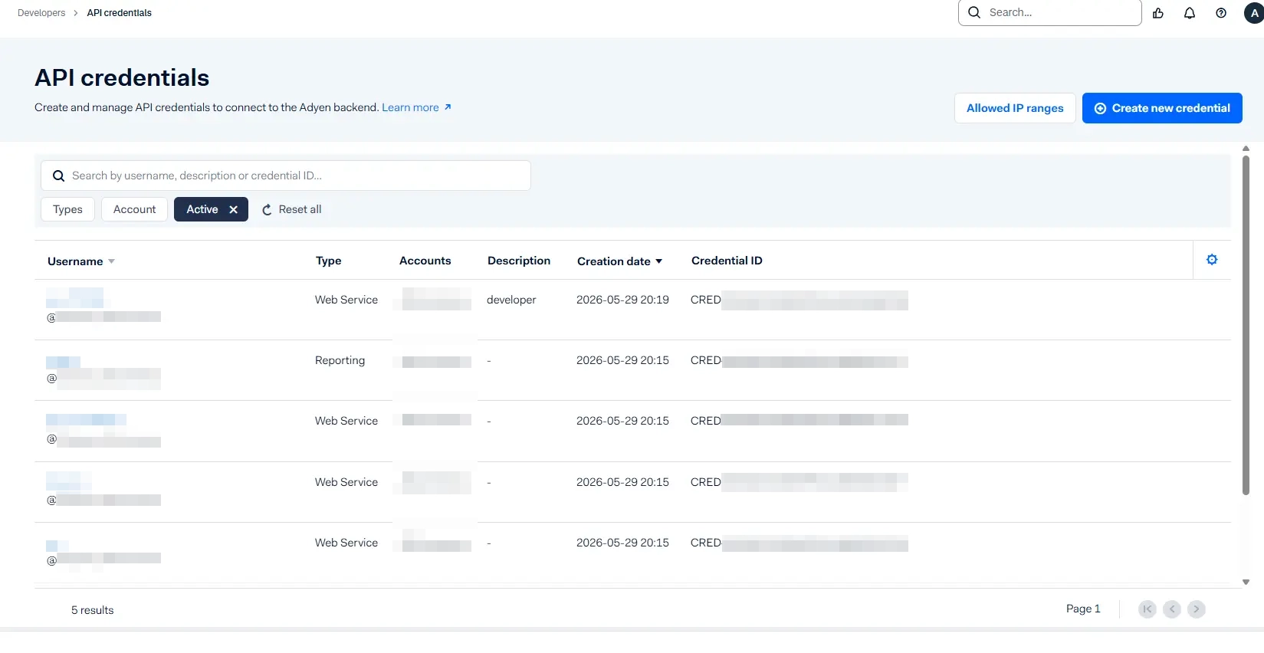The width and height of the screenshot is (1264, 653).
Task: Open the Active status filter
Action: 202,209
